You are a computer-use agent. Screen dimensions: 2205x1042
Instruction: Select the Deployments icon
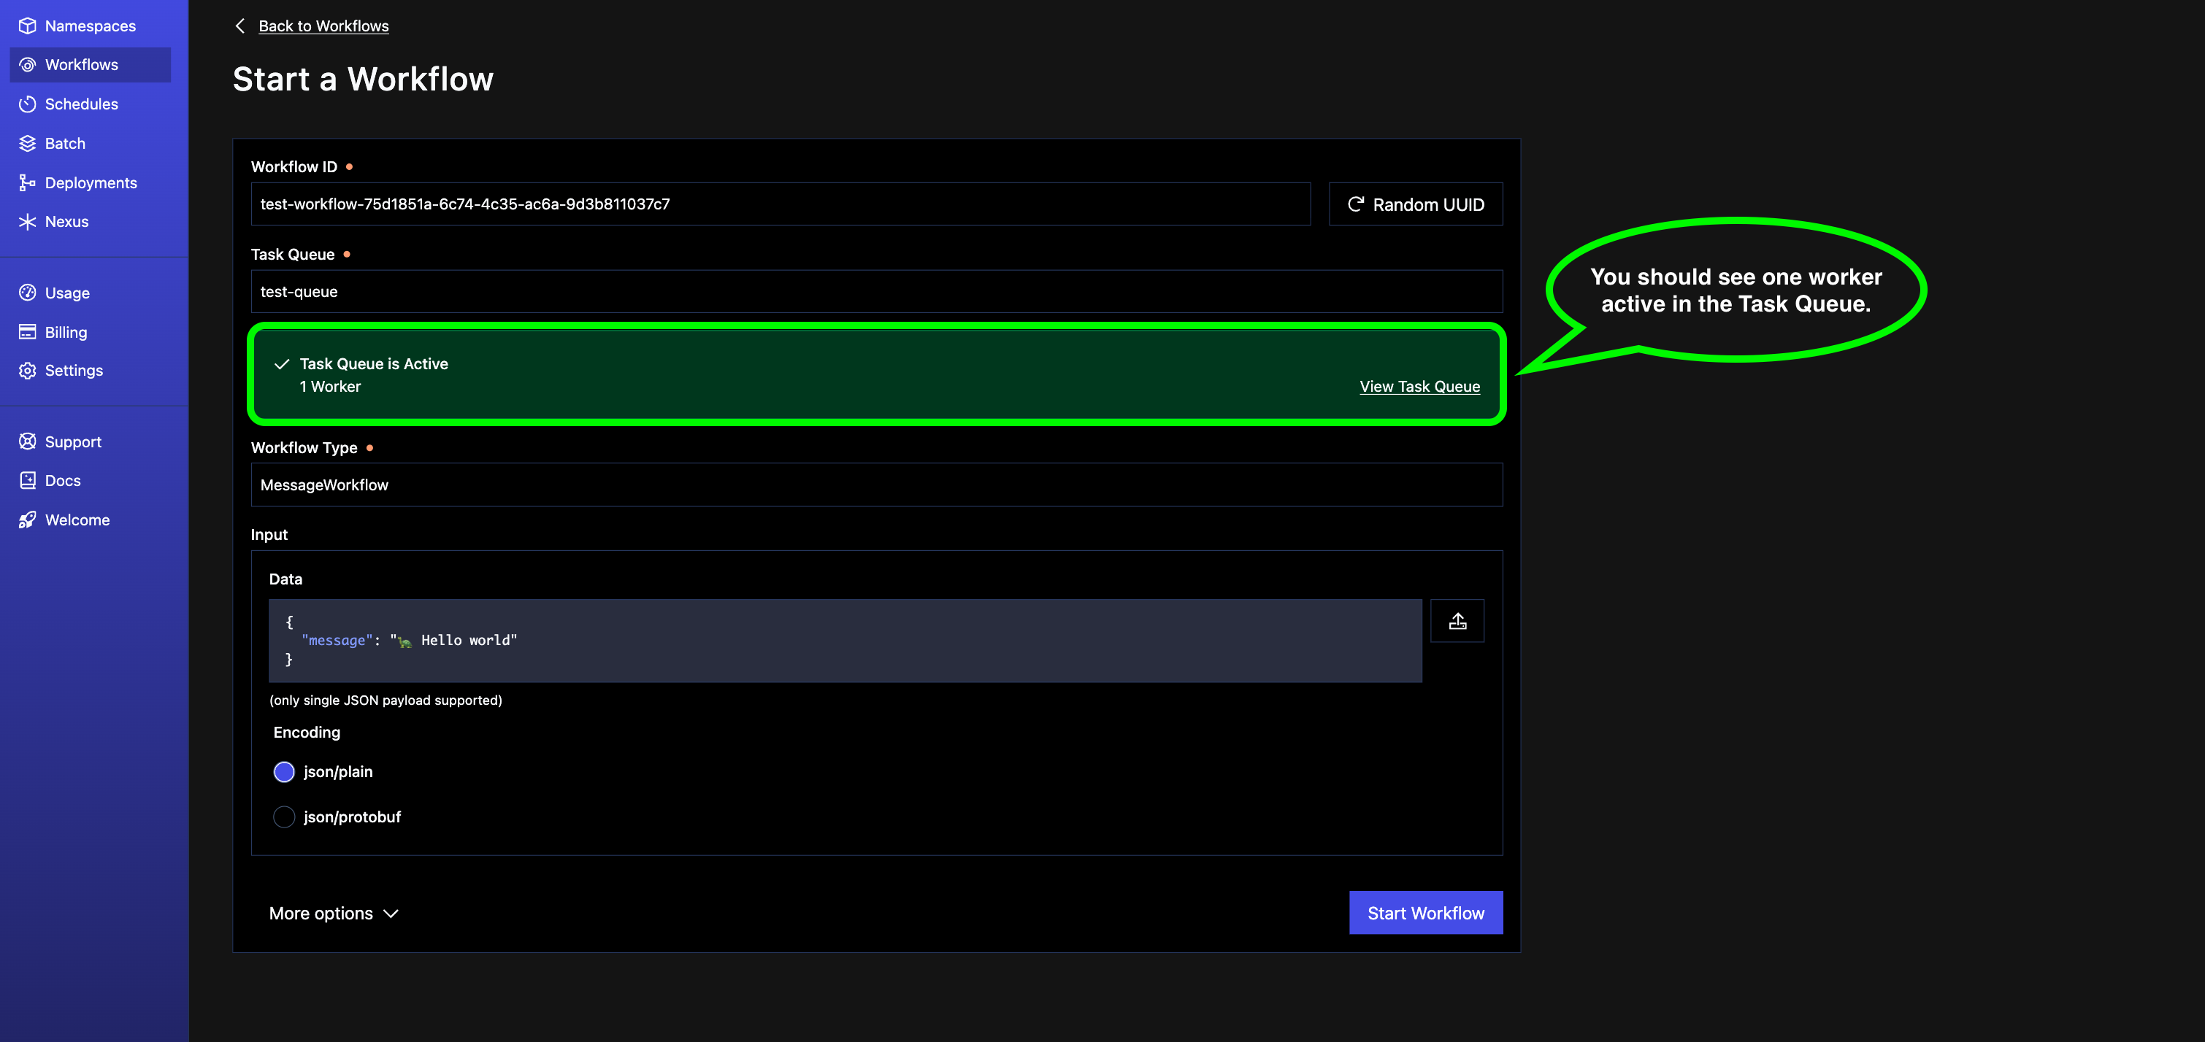(x=28, y=182)
